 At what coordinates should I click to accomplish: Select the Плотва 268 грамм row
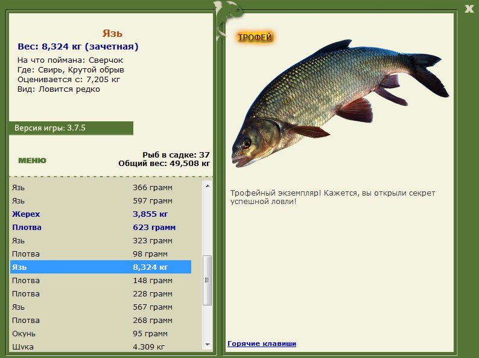pyautogui.click(x=101, y=321)
